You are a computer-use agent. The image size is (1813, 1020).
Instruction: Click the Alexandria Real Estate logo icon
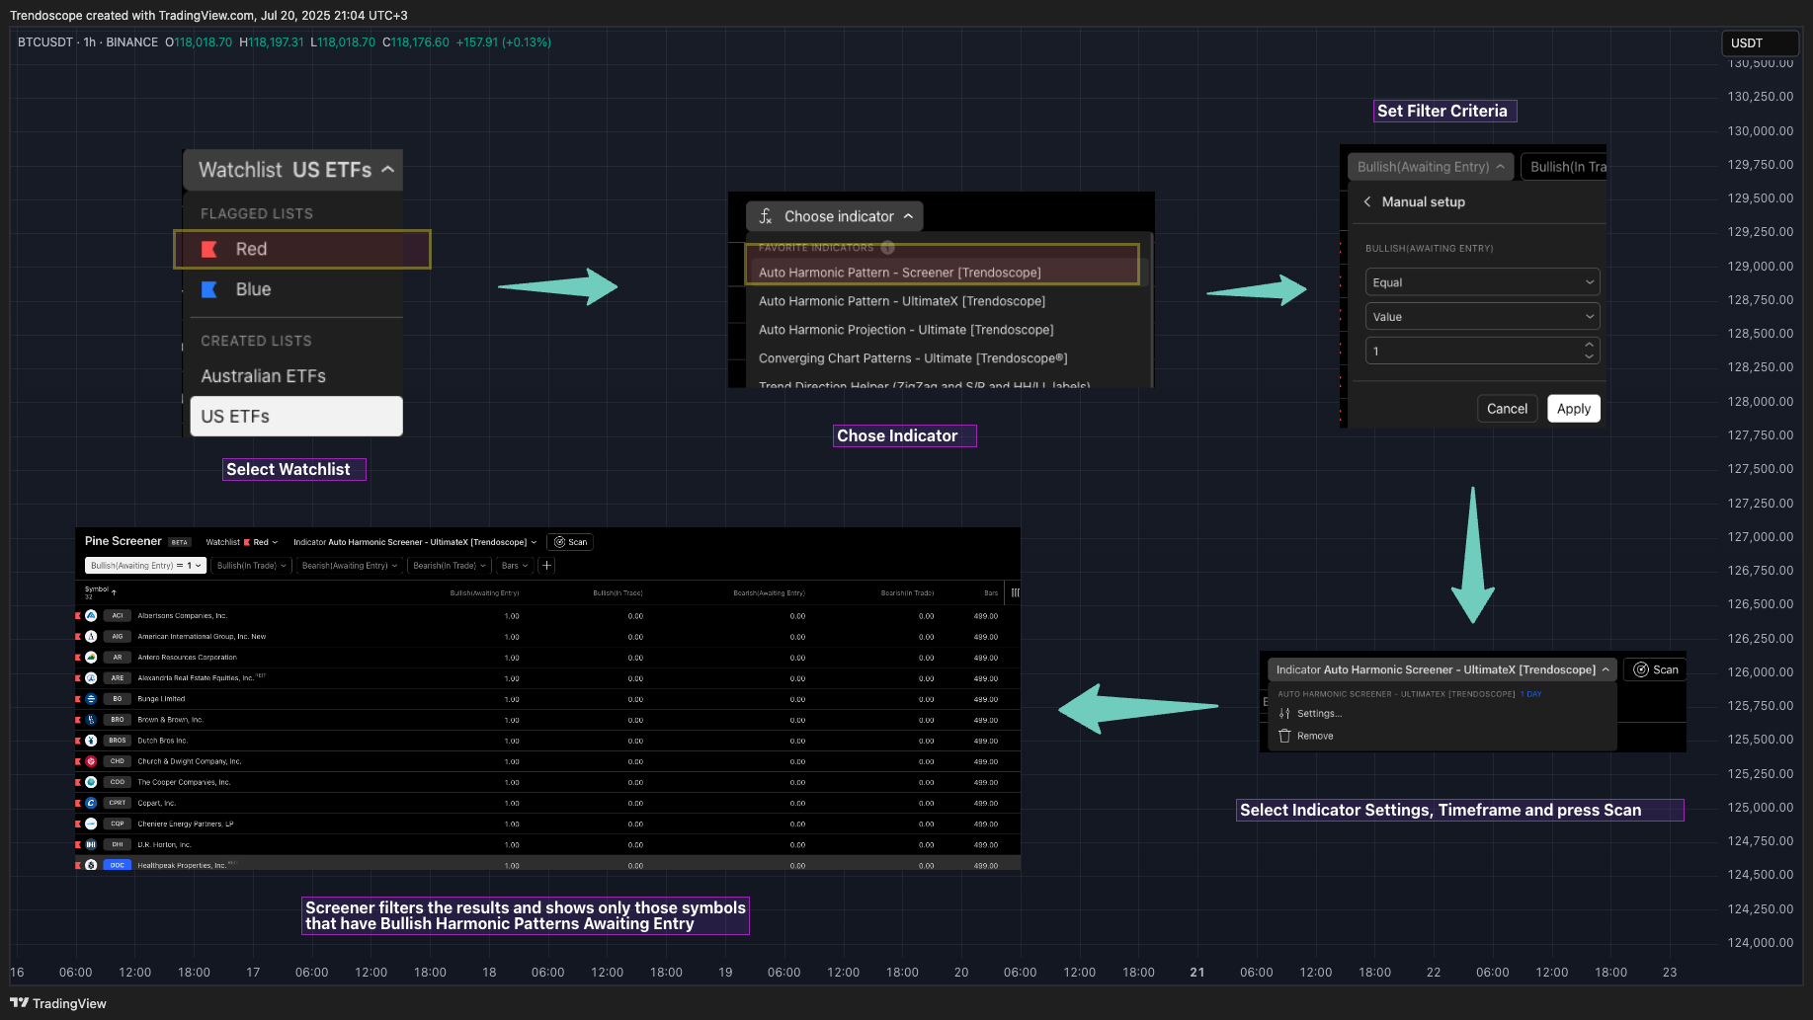point(91,678)
